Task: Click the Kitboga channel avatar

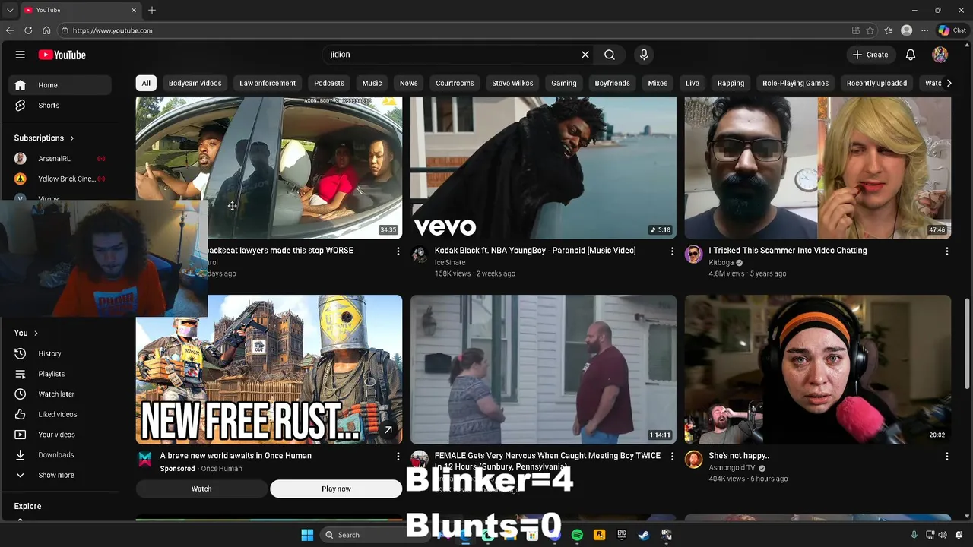Action: tap(693, 255)
